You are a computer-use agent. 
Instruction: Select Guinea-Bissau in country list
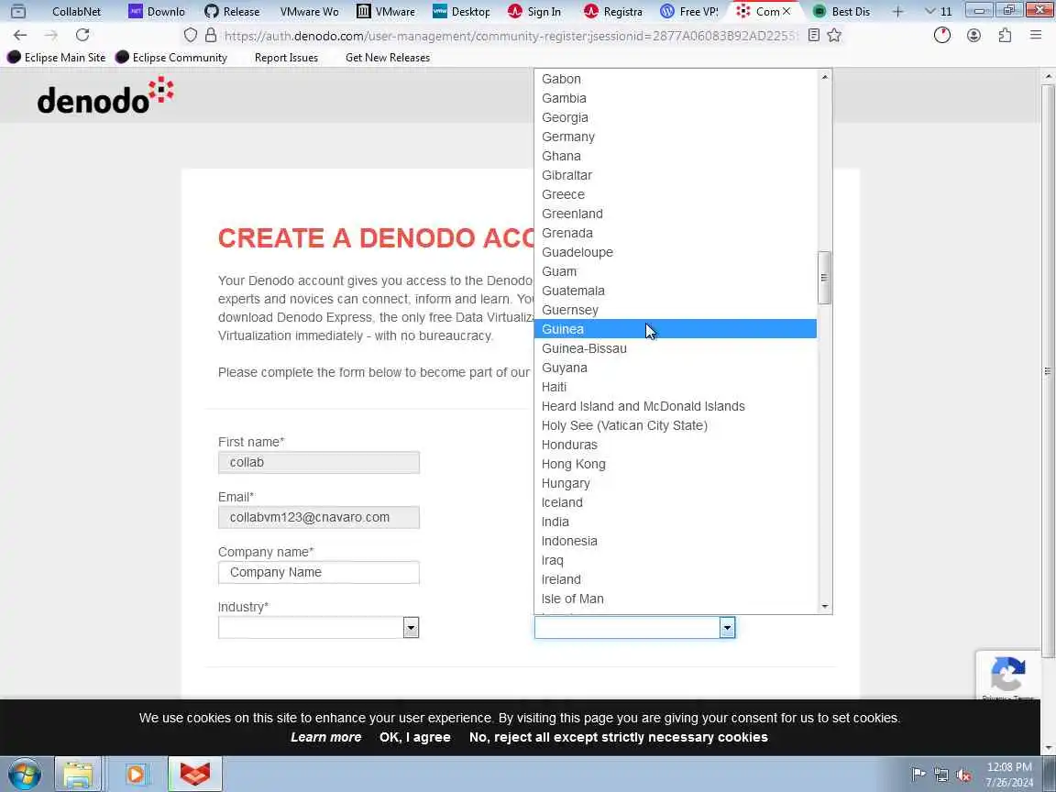tap(676, 348)
